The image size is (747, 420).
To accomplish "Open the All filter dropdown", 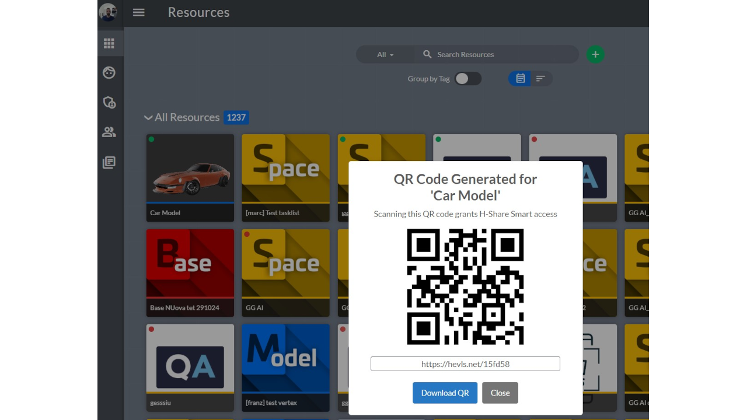I will [385, 54].
